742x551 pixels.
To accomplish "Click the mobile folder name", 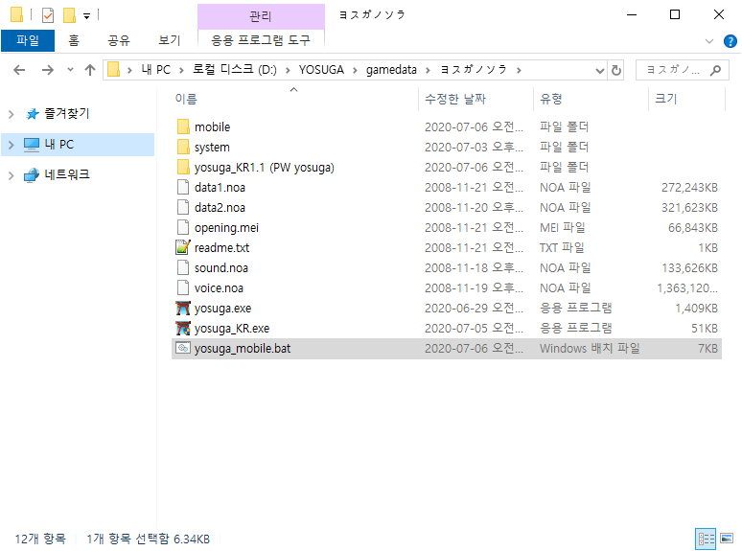I will (212, 127).
